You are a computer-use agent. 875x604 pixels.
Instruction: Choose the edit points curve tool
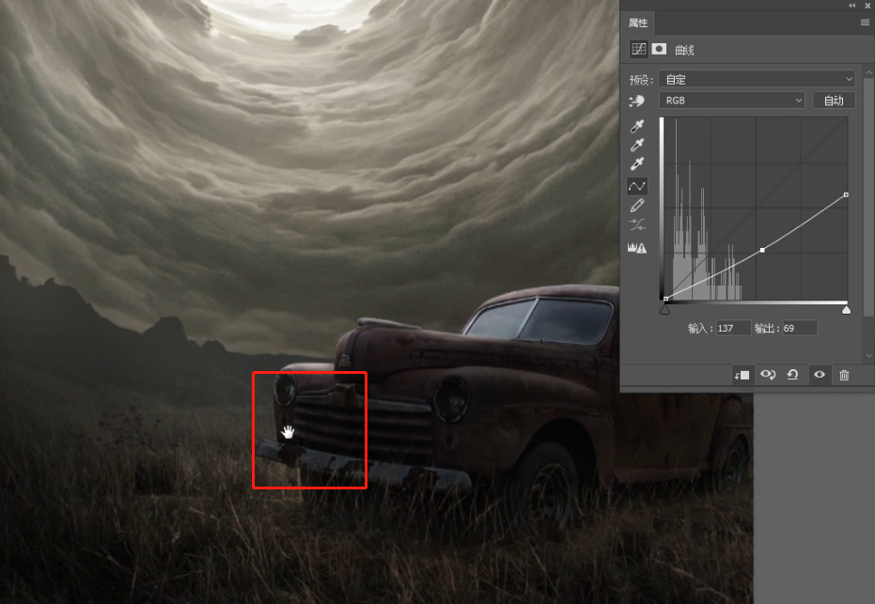637,186
